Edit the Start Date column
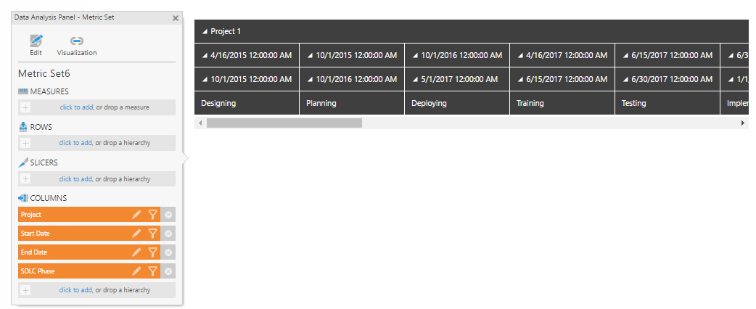The height and width of the screenshot is (309, 756). [136, 234]
